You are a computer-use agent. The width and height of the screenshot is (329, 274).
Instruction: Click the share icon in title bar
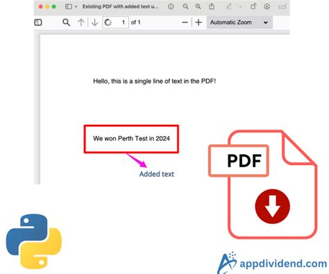click(x=212, y=6)
